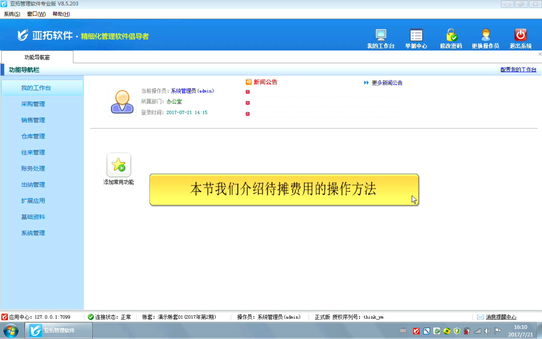542x339 pixels.
Task: Click the 添加常用功能 star icon
Action: coord(119,165)
